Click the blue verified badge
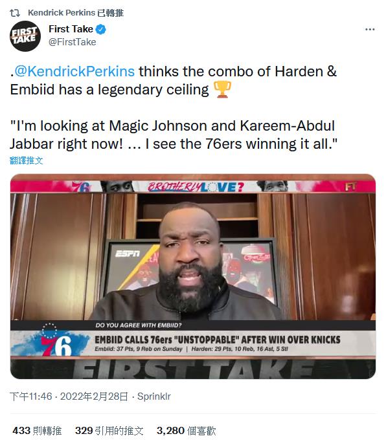Image resolution: width=386 pixels, height=445 pixels. (x=100, y=29)
